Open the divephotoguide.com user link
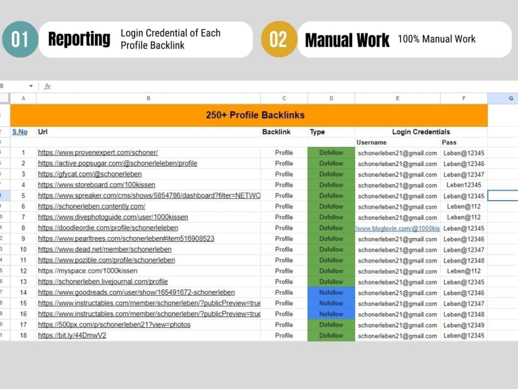The height and width of the screenshot is (389, 518). click(x=113, y=217)
